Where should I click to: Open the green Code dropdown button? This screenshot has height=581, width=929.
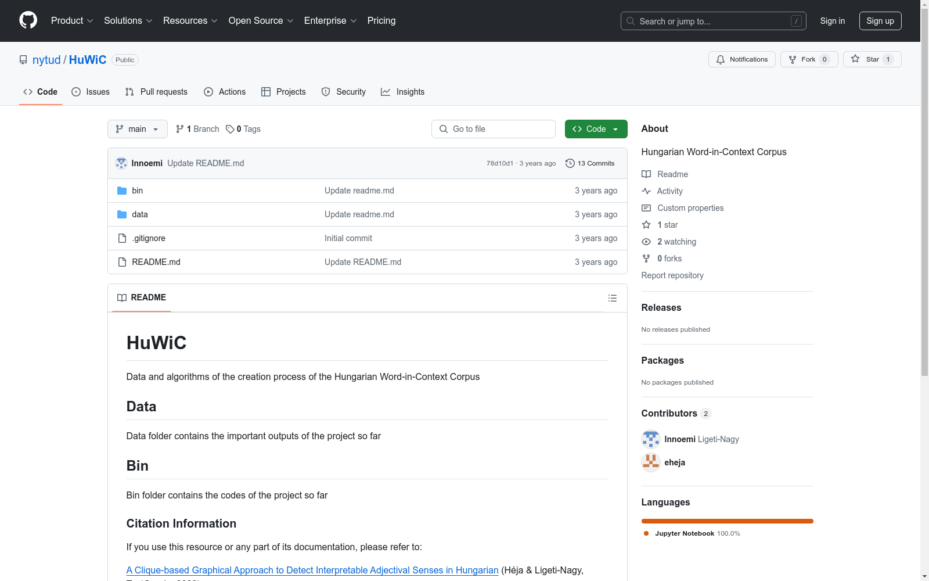[x=596, y=129]
